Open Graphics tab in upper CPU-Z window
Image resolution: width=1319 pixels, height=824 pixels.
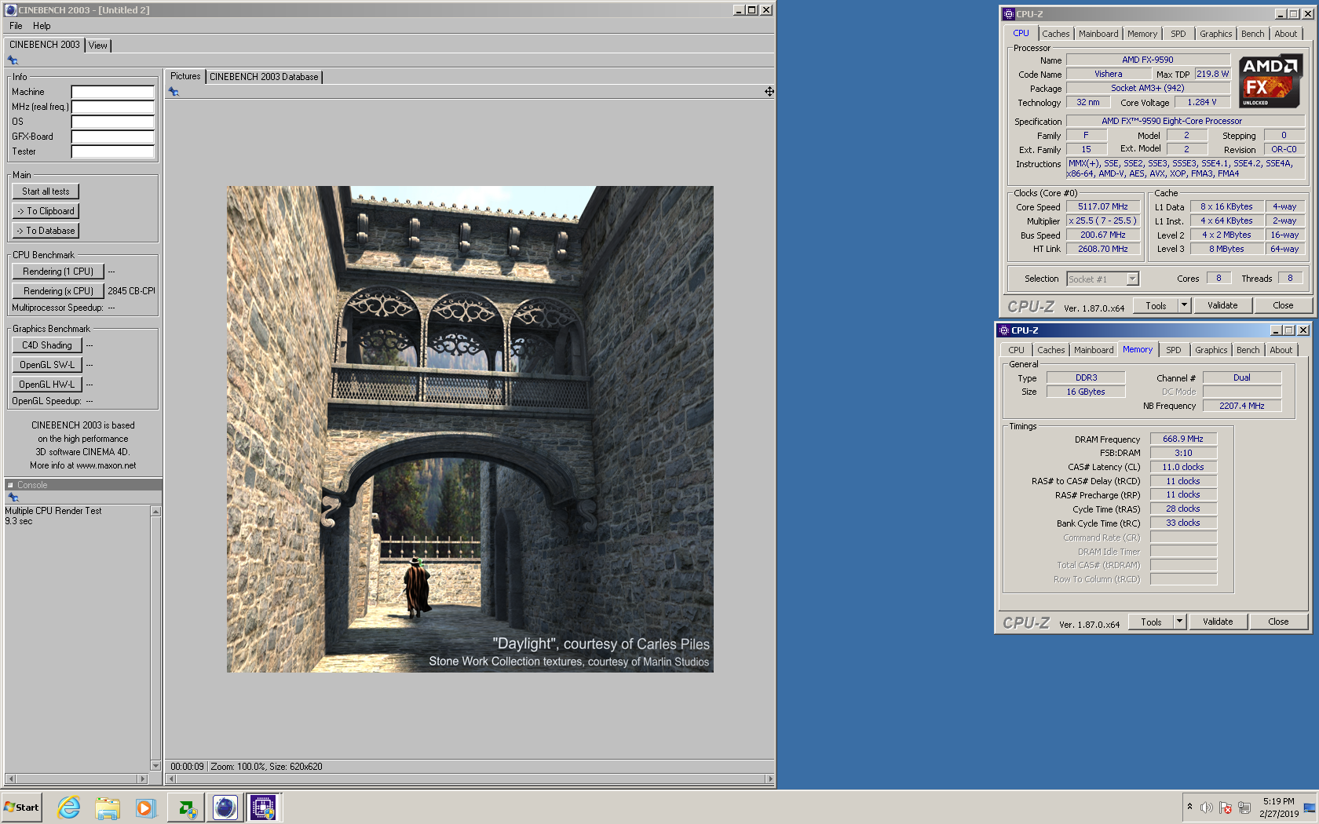1215,34
